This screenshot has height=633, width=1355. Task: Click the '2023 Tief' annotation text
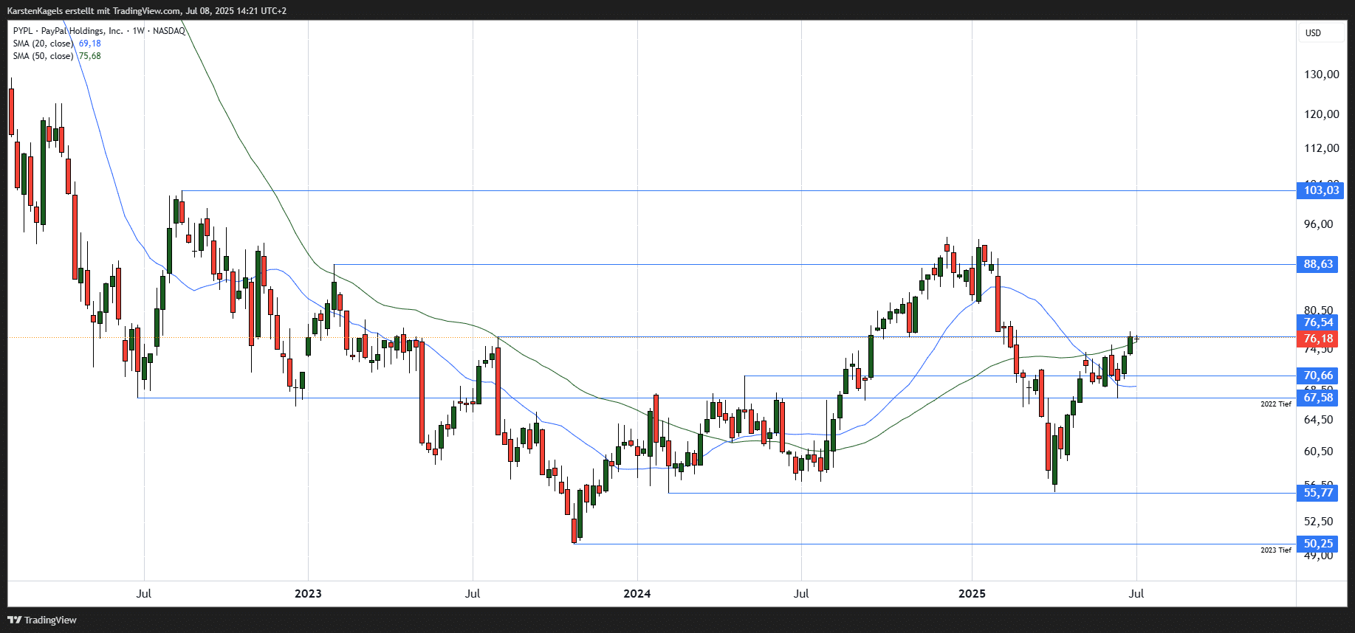point(1276,550)
